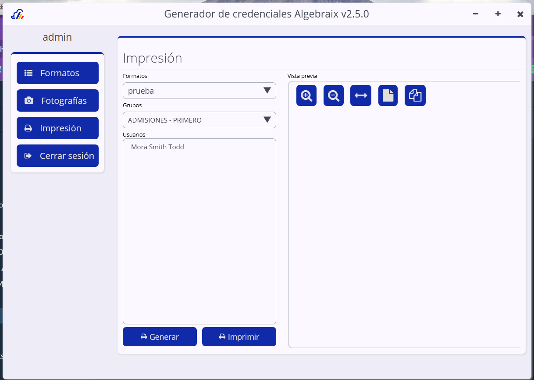Log out with Cerrar sesión

tap(57, 156)
